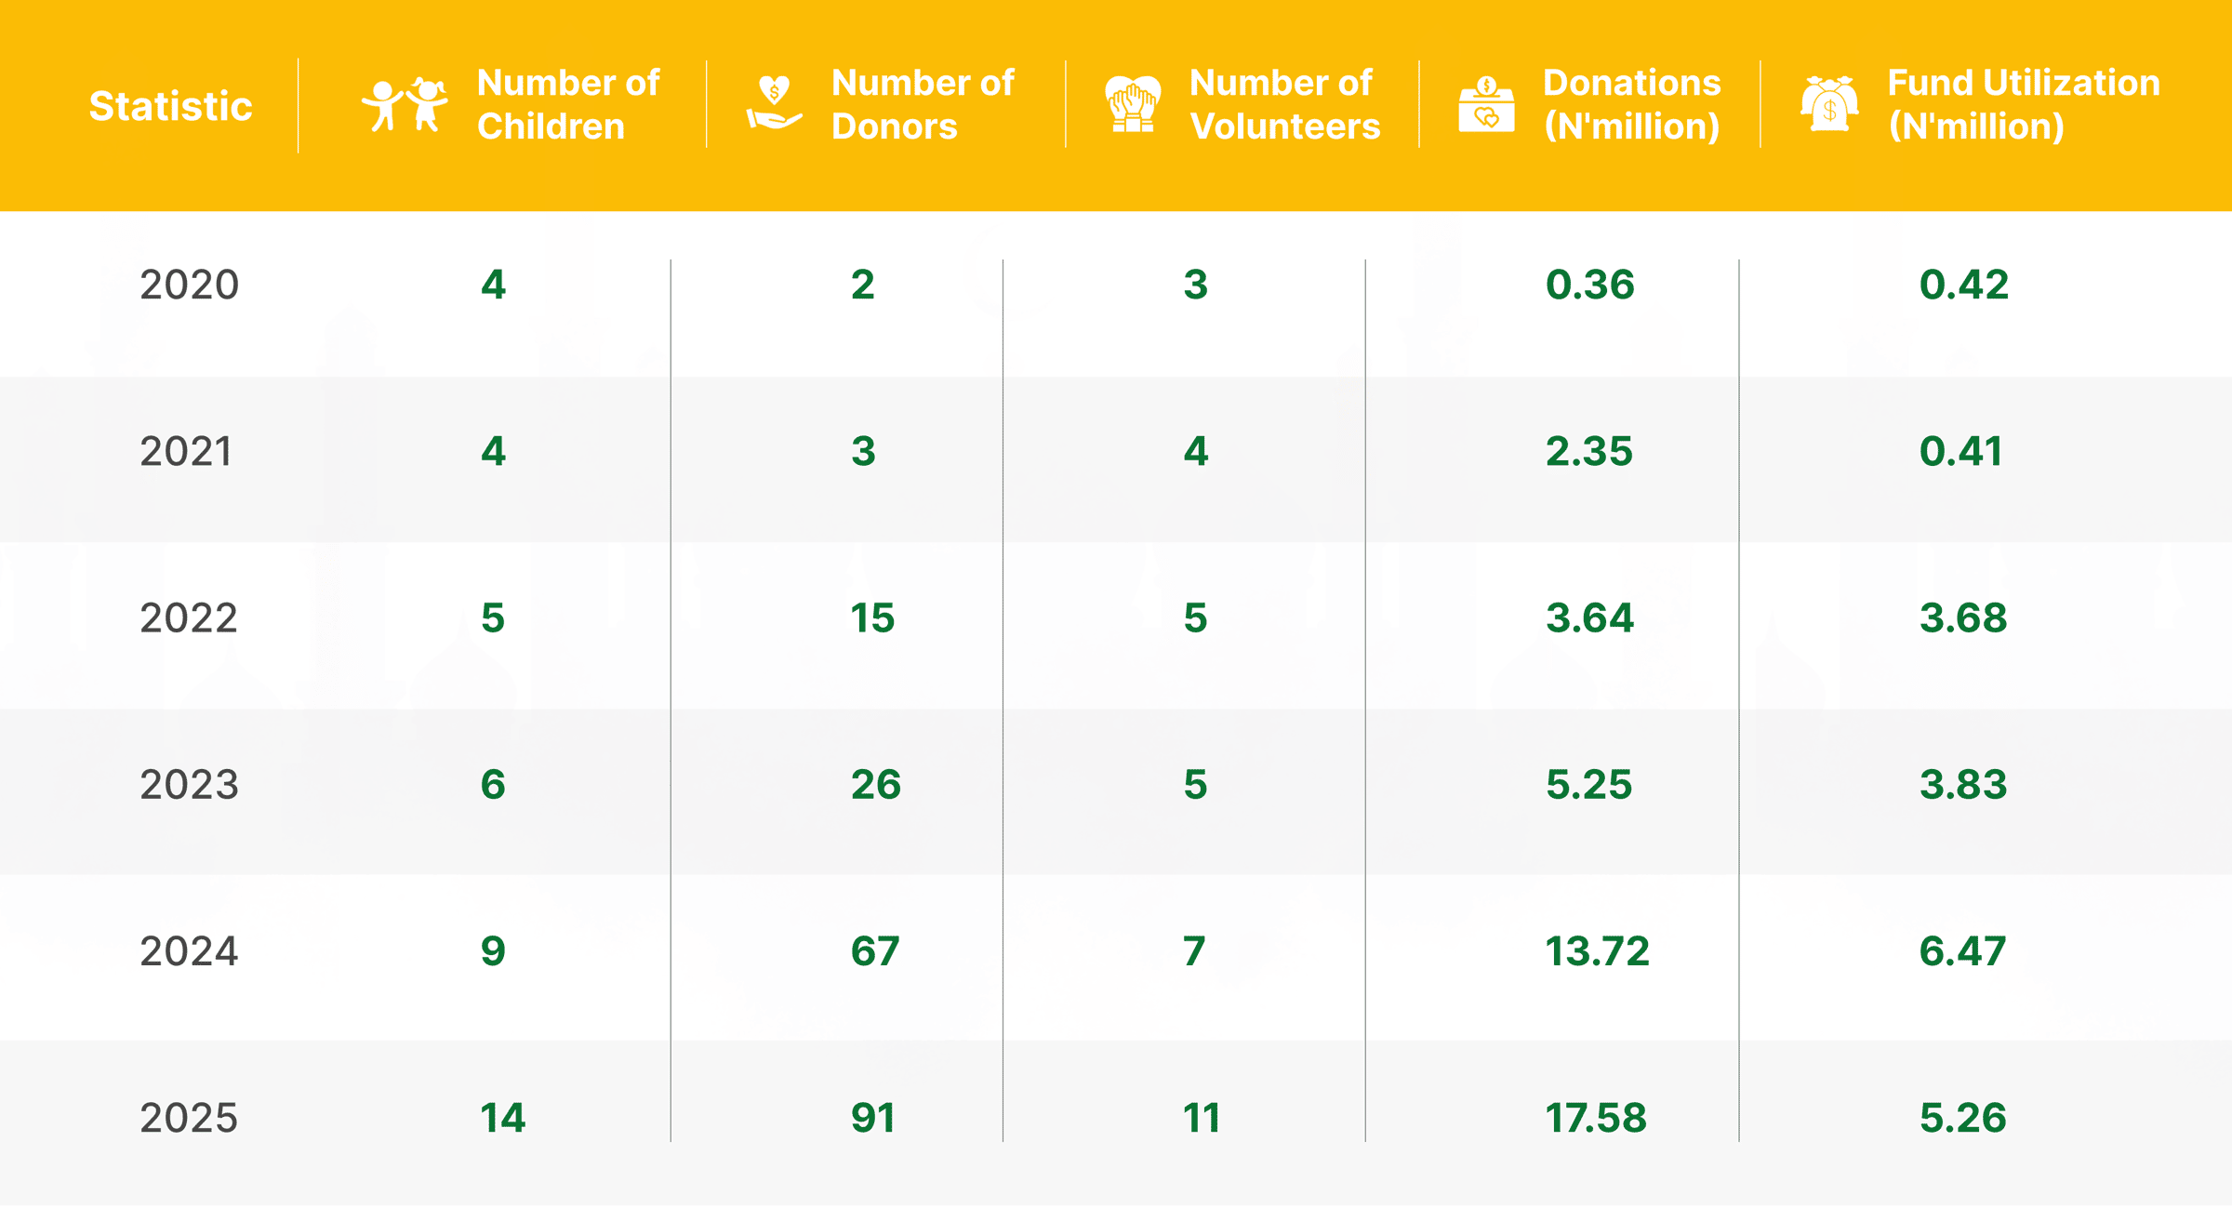The height and width of the screenshot is (1208, 2232).
Task: Click the Number of Volunteers header text
Action: click(1284, 104)
